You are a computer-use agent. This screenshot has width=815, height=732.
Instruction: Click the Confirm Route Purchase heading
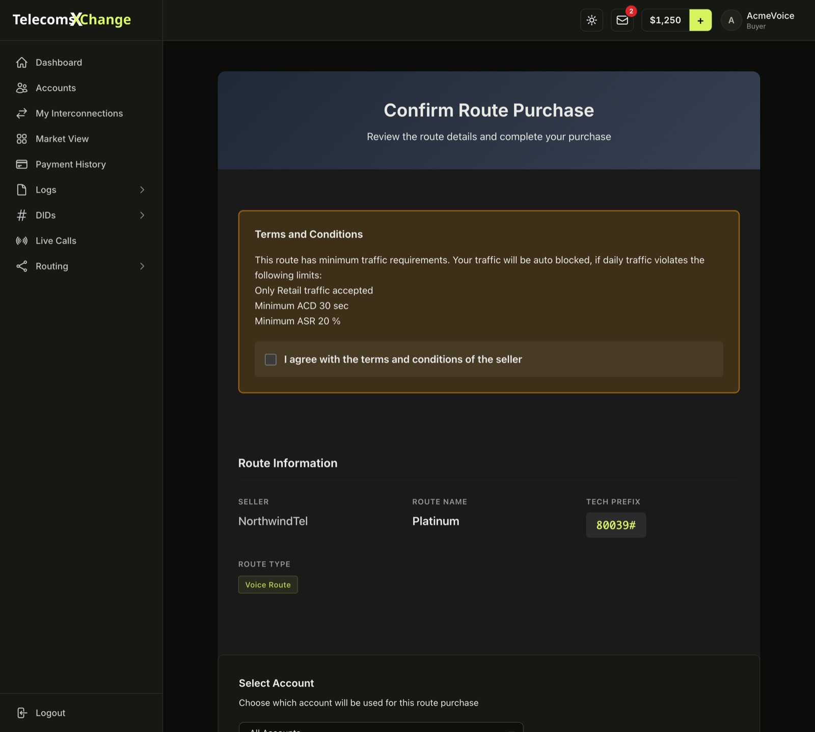click(x=489, y=110)
